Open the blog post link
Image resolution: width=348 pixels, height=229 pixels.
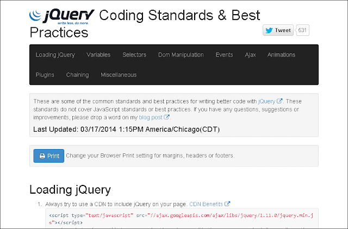151,117
